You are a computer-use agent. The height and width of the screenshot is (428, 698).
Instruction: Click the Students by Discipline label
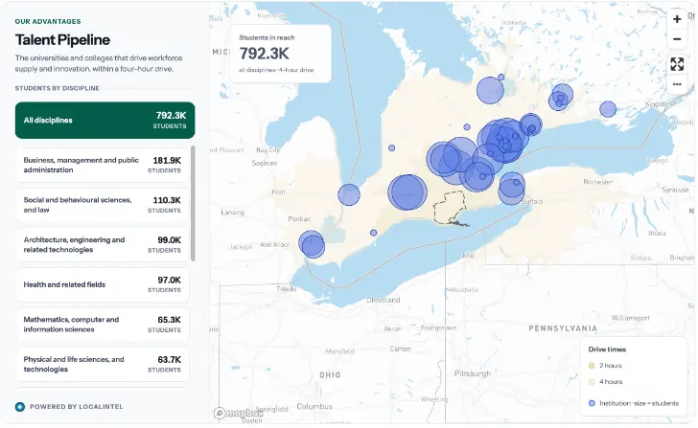(x=57, y=88)
